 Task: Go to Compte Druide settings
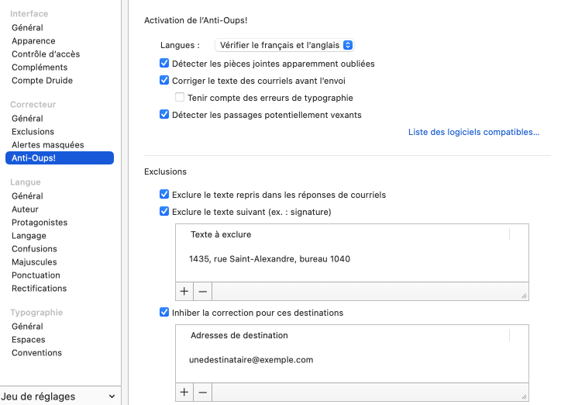click(x=42, y=81)
